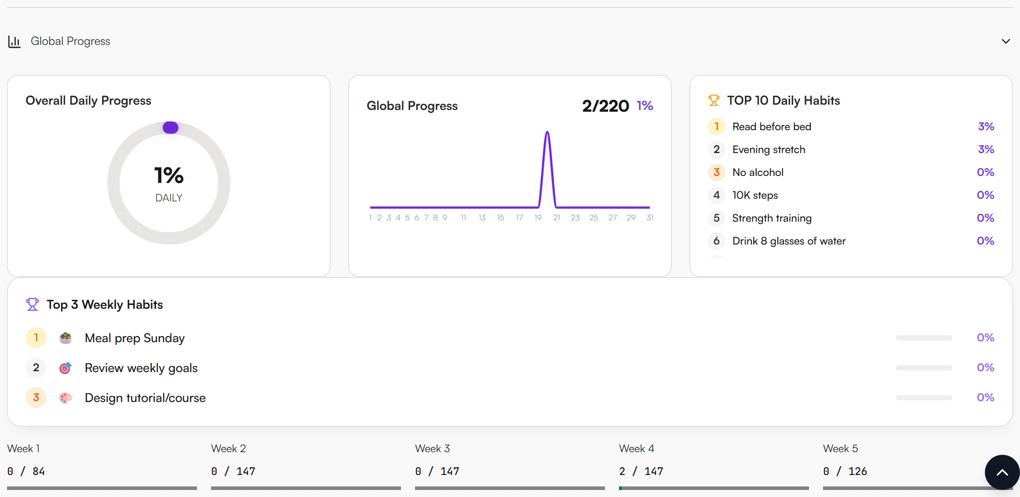The image size is (1020, 497).
Task: Click rank badge 5 beside Strength training
Action: point(717,218)
